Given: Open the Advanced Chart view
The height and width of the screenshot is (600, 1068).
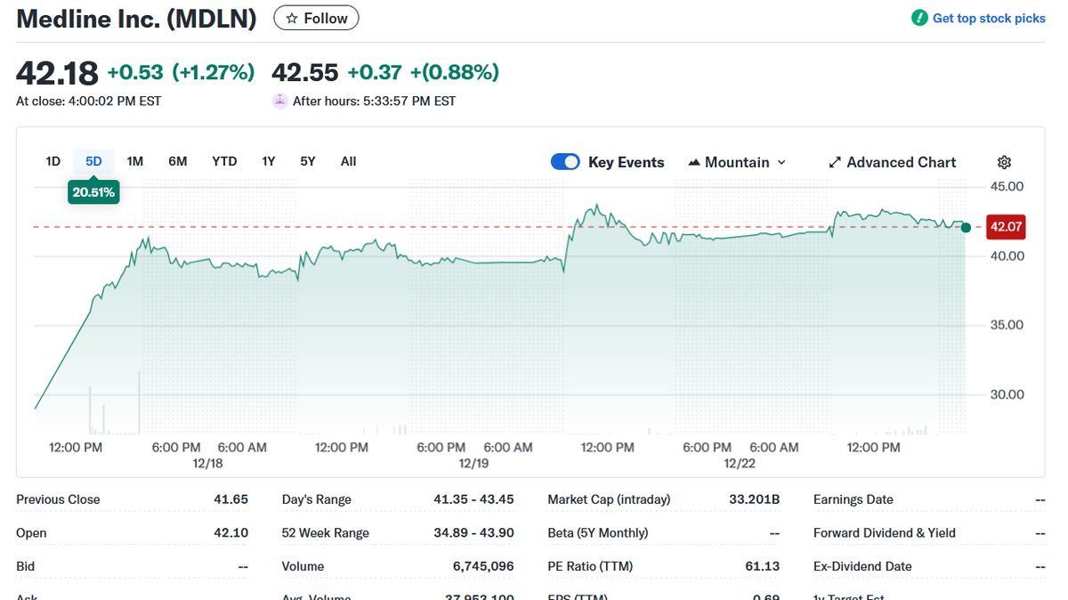Looking at the screenshot, I should click(901, 162).
